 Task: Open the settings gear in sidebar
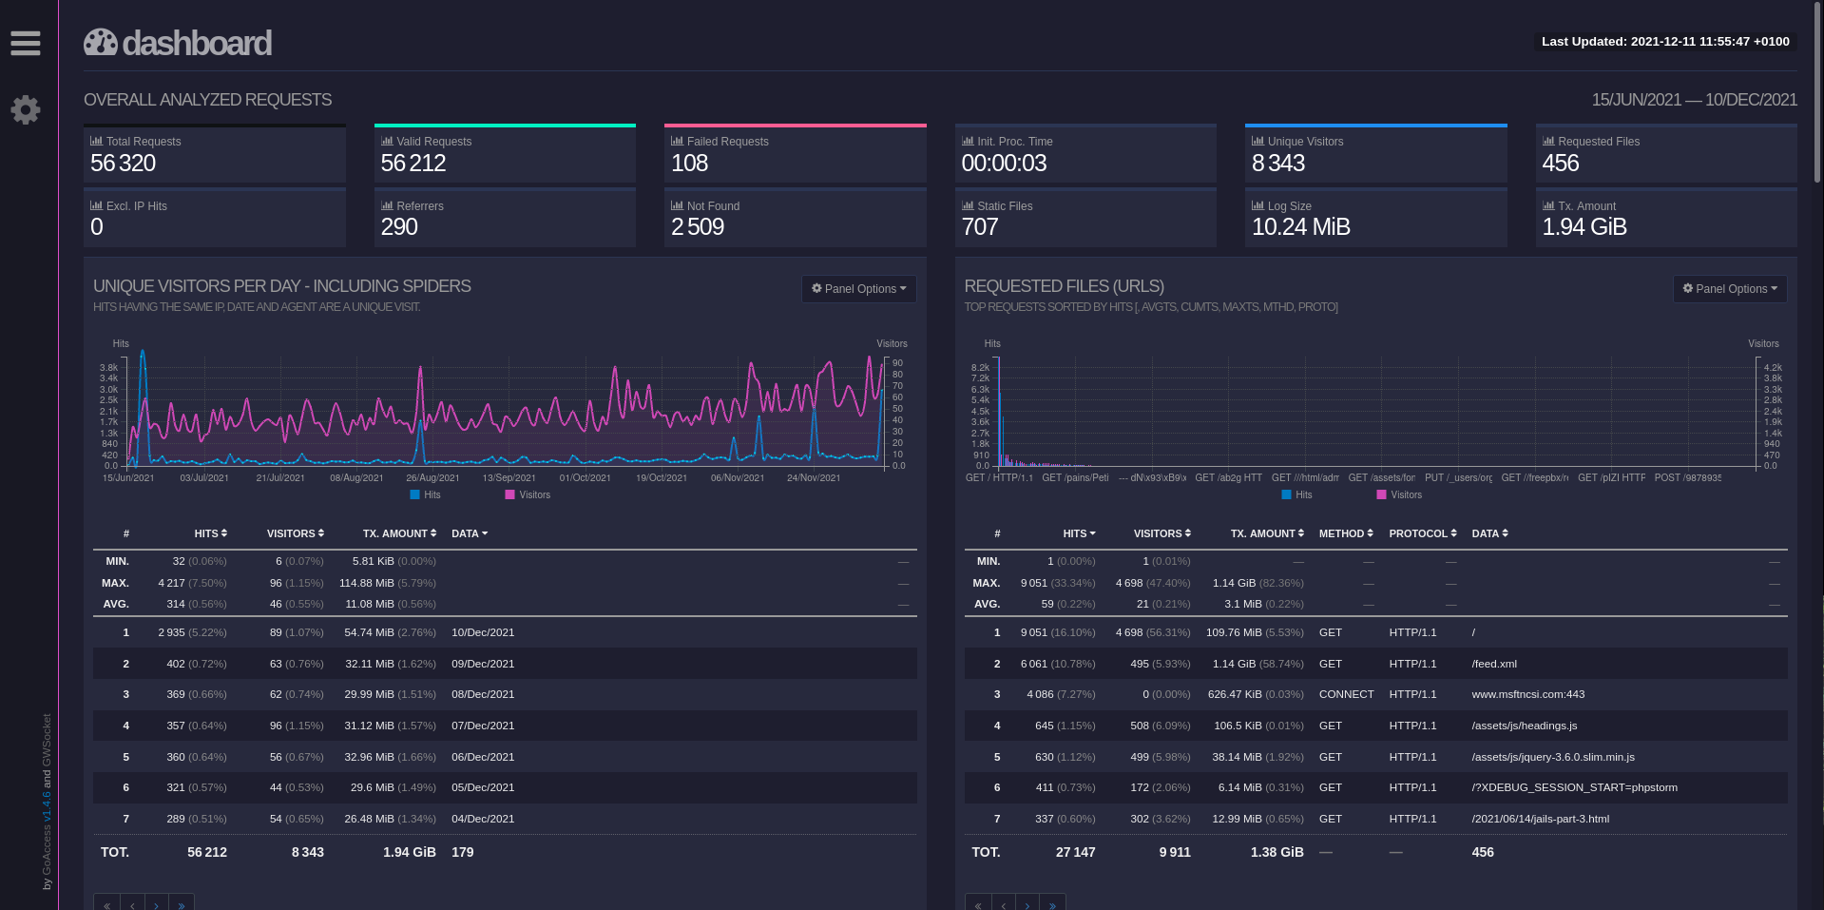tap(26, 110)
